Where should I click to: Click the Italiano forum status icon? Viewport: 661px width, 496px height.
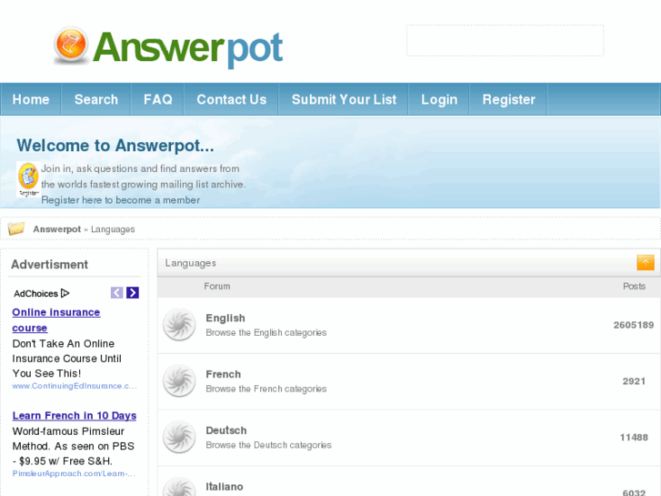[x=180, y=487]
